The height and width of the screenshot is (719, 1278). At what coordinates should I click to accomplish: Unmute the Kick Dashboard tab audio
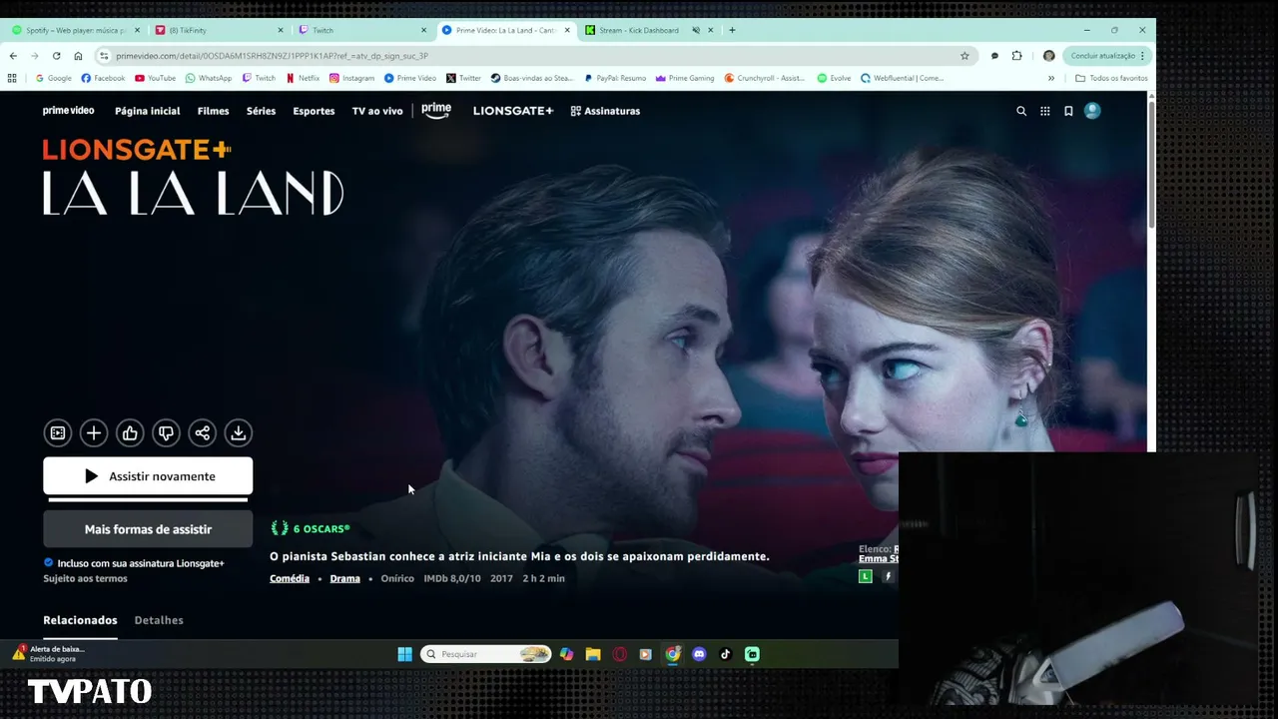tap(696, 30)
